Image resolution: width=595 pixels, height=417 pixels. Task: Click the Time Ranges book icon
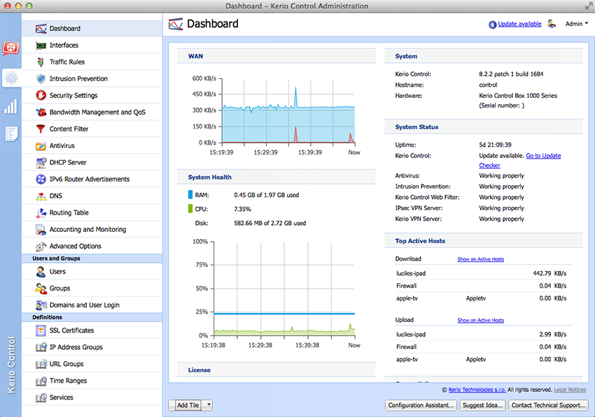(41, 381)
